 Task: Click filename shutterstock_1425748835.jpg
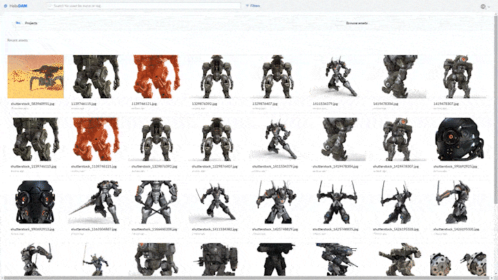pyautogui.click(x=335, y=230)
